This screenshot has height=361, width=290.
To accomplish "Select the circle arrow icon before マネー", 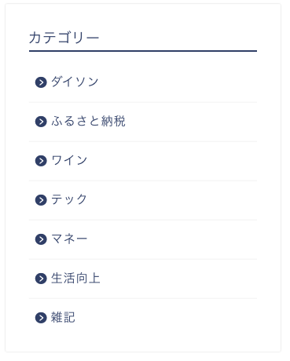I will tap(41, 239).
